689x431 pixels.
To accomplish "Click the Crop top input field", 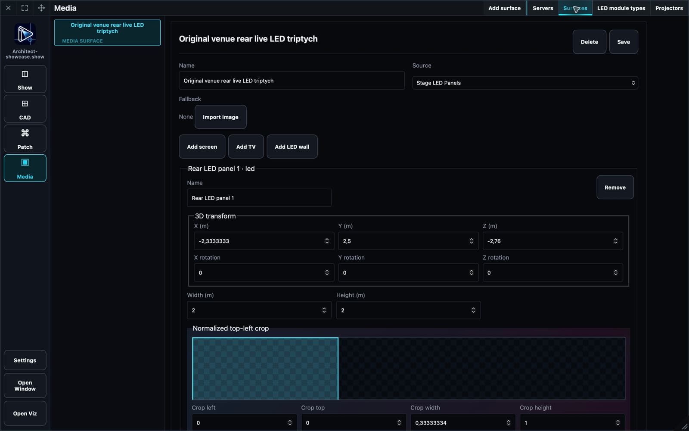I will (x=354, y=423).
